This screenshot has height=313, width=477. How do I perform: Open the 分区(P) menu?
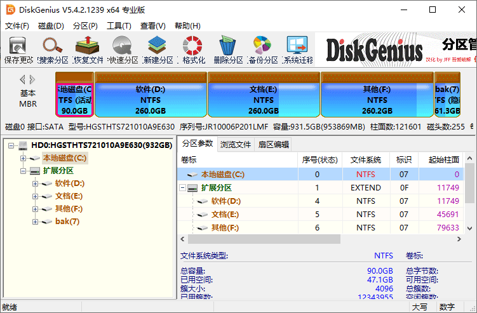click(x=85, y=26)
